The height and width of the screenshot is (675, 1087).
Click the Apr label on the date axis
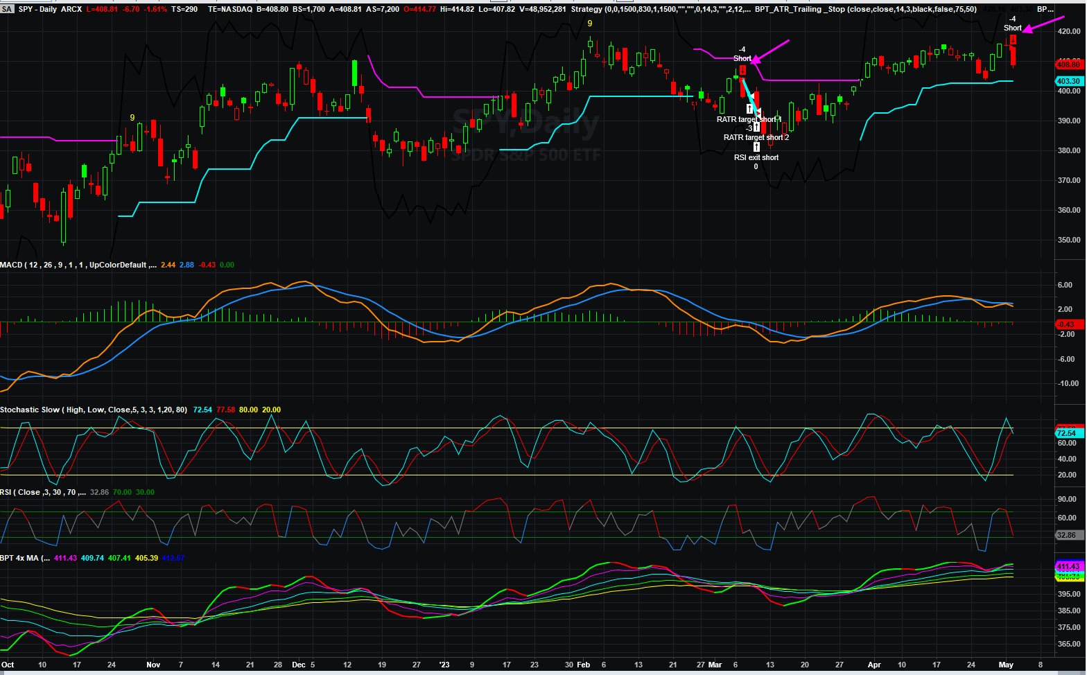coord(874,665)
